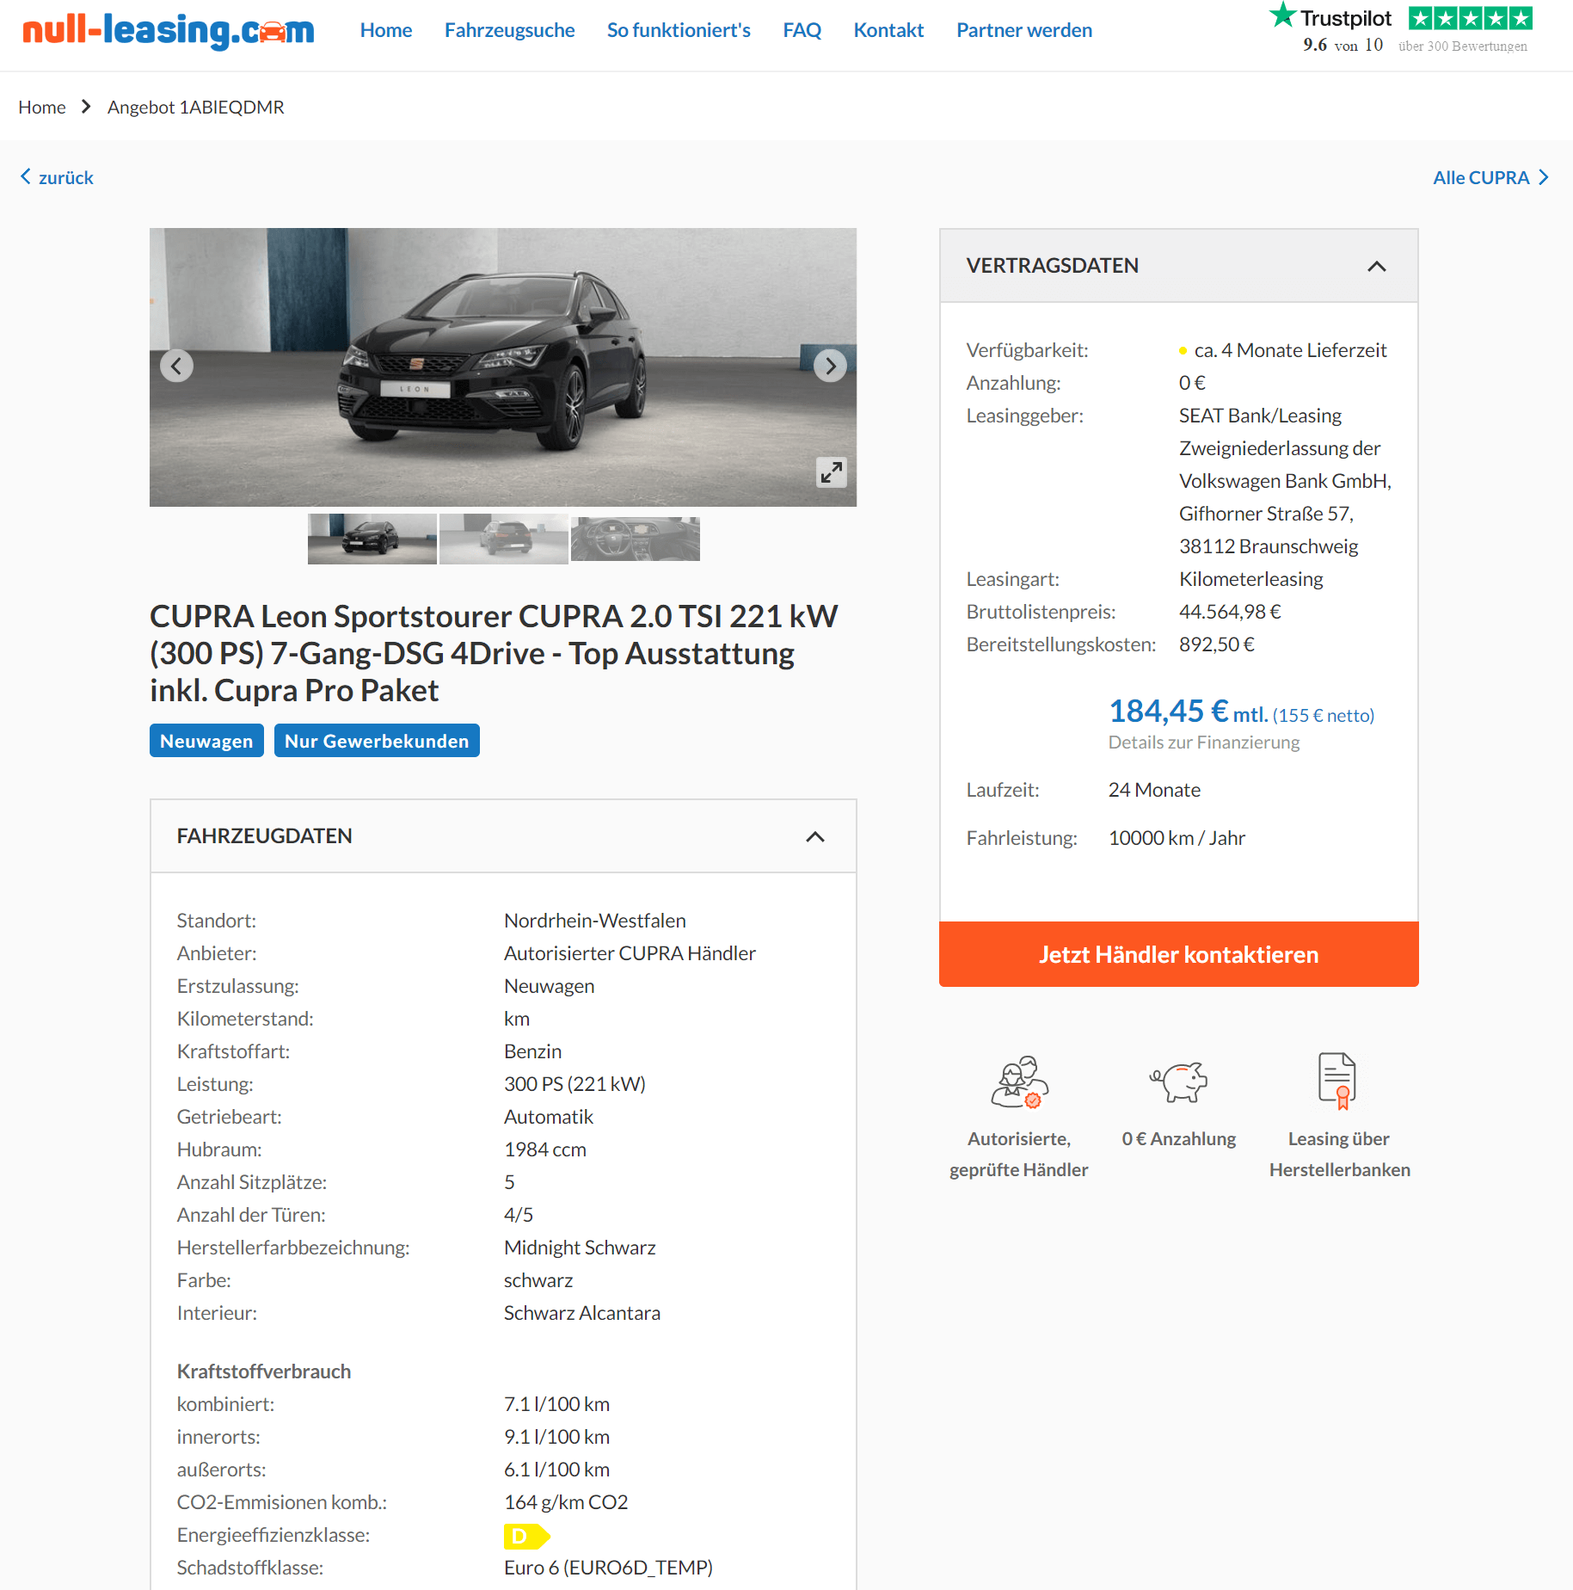The width and height of the screenshot is (1573, 1590).
Task: Click the piggy bank 0 € Anzahlung icon
Action: coord(1178,1082)
